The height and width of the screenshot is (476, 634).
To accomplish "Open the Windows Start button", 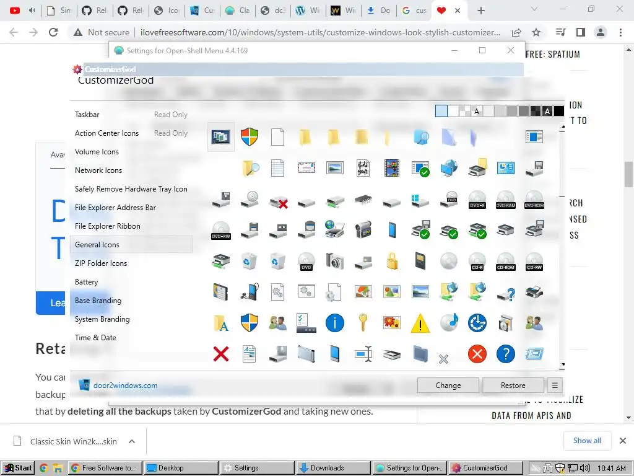I will coord(17,468).
